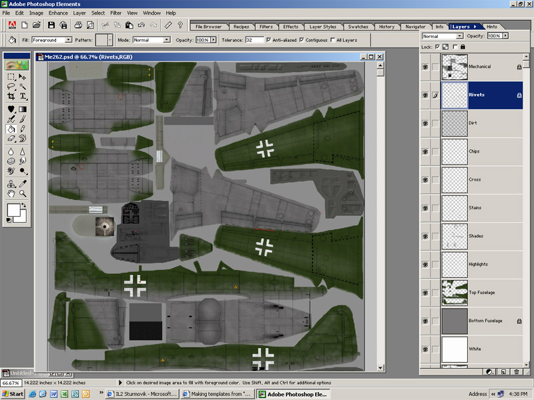Screen dimensions: 534x400
Task: Select the Highlights layer name
Action: coord(478,264)
